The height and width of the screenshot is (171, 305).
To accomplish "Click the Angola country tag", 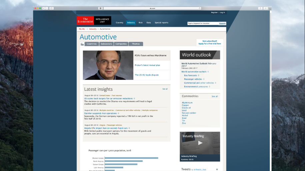I will (x=102, y=125).
